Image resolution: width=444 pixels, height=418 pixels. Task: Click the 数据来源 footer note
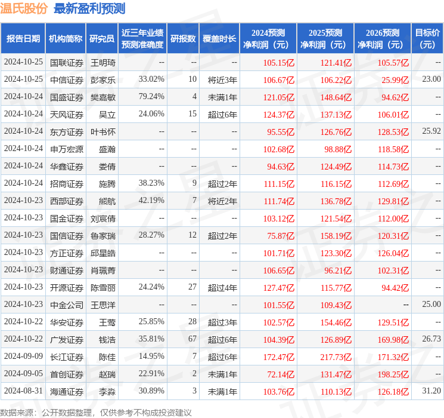pyautogui.click(x=96, y=413)
